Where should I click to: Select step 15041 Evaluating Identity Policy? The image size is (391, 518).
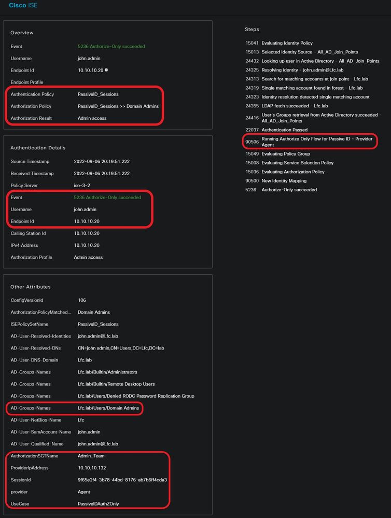tap(287, 43)
